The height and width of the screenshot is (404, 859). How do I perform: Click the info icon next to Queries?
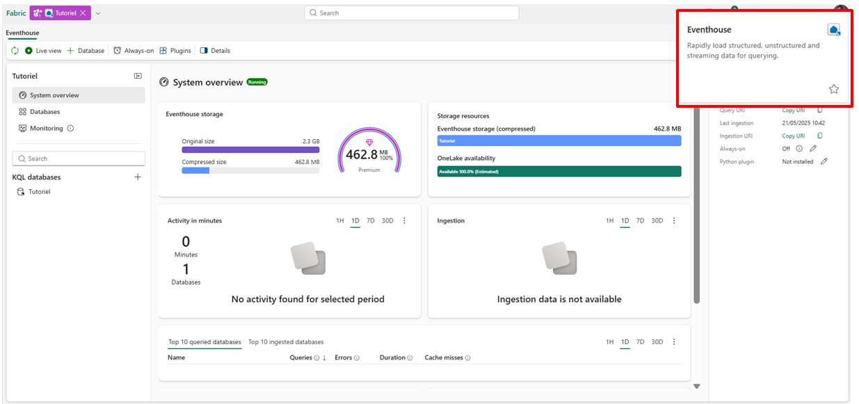[x=316, y=358]
